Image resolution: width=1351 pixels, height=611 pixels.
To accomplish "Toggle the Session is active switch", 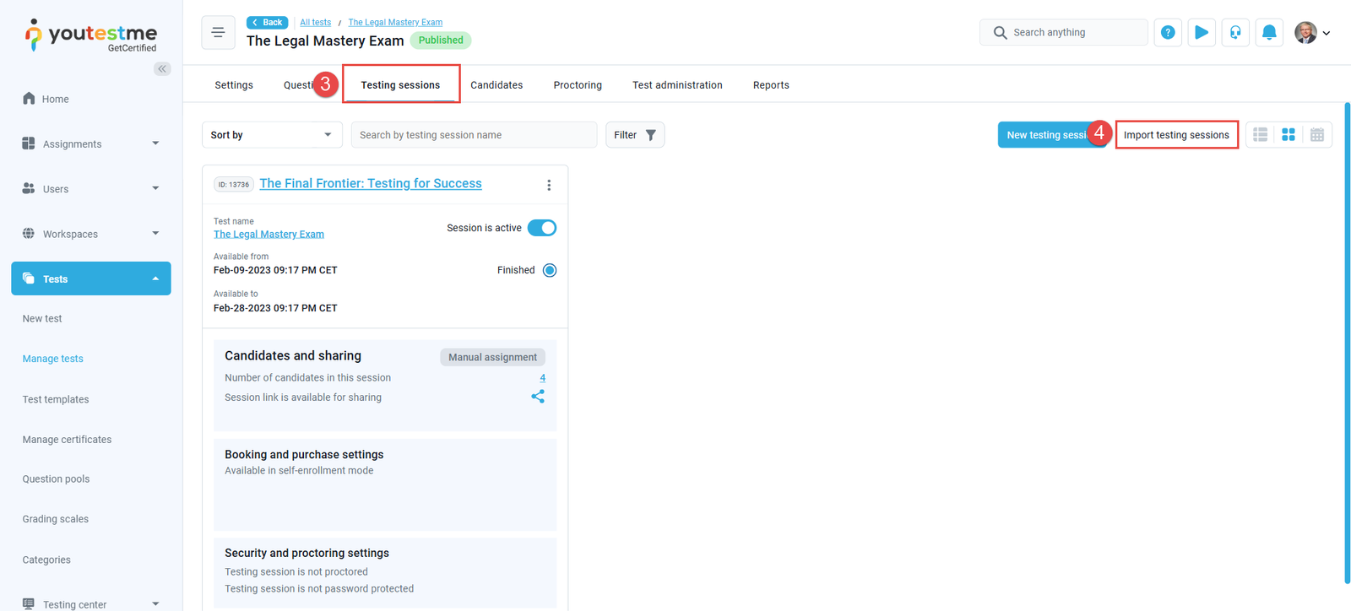I will click(541, 228).
